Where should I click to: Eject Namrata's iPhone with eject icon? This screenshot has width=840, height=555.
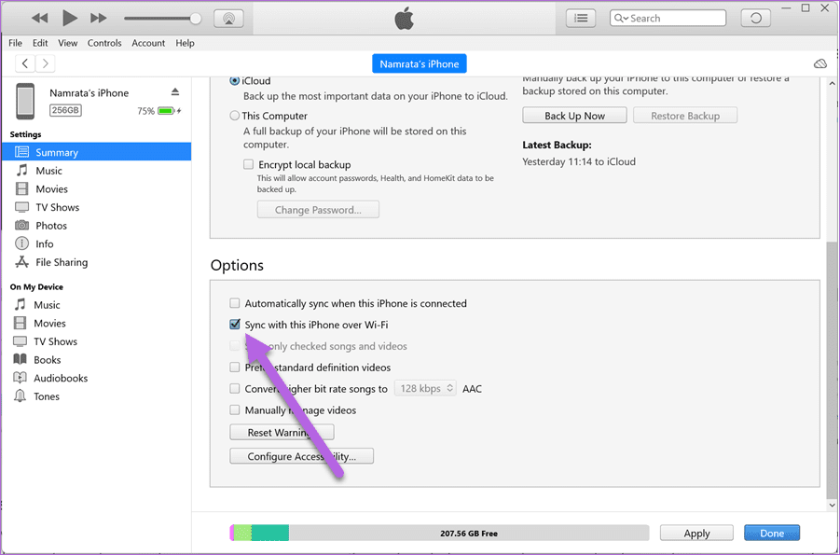[175, 91]
